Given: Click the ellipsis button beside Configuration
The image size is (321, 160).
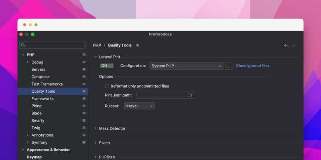Looking at the screenshot, I should 228,66.
